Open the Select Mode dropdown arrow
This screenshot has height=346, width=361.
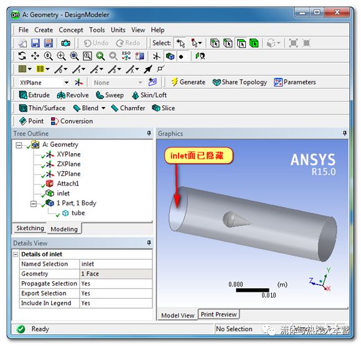coord(200,43)
